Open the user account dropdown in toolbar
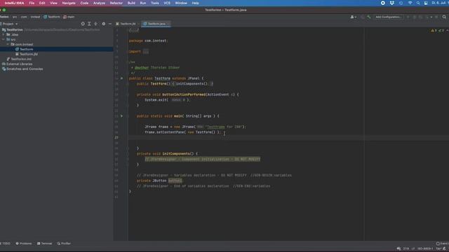449x252 pixels. (x=354, y=17)
